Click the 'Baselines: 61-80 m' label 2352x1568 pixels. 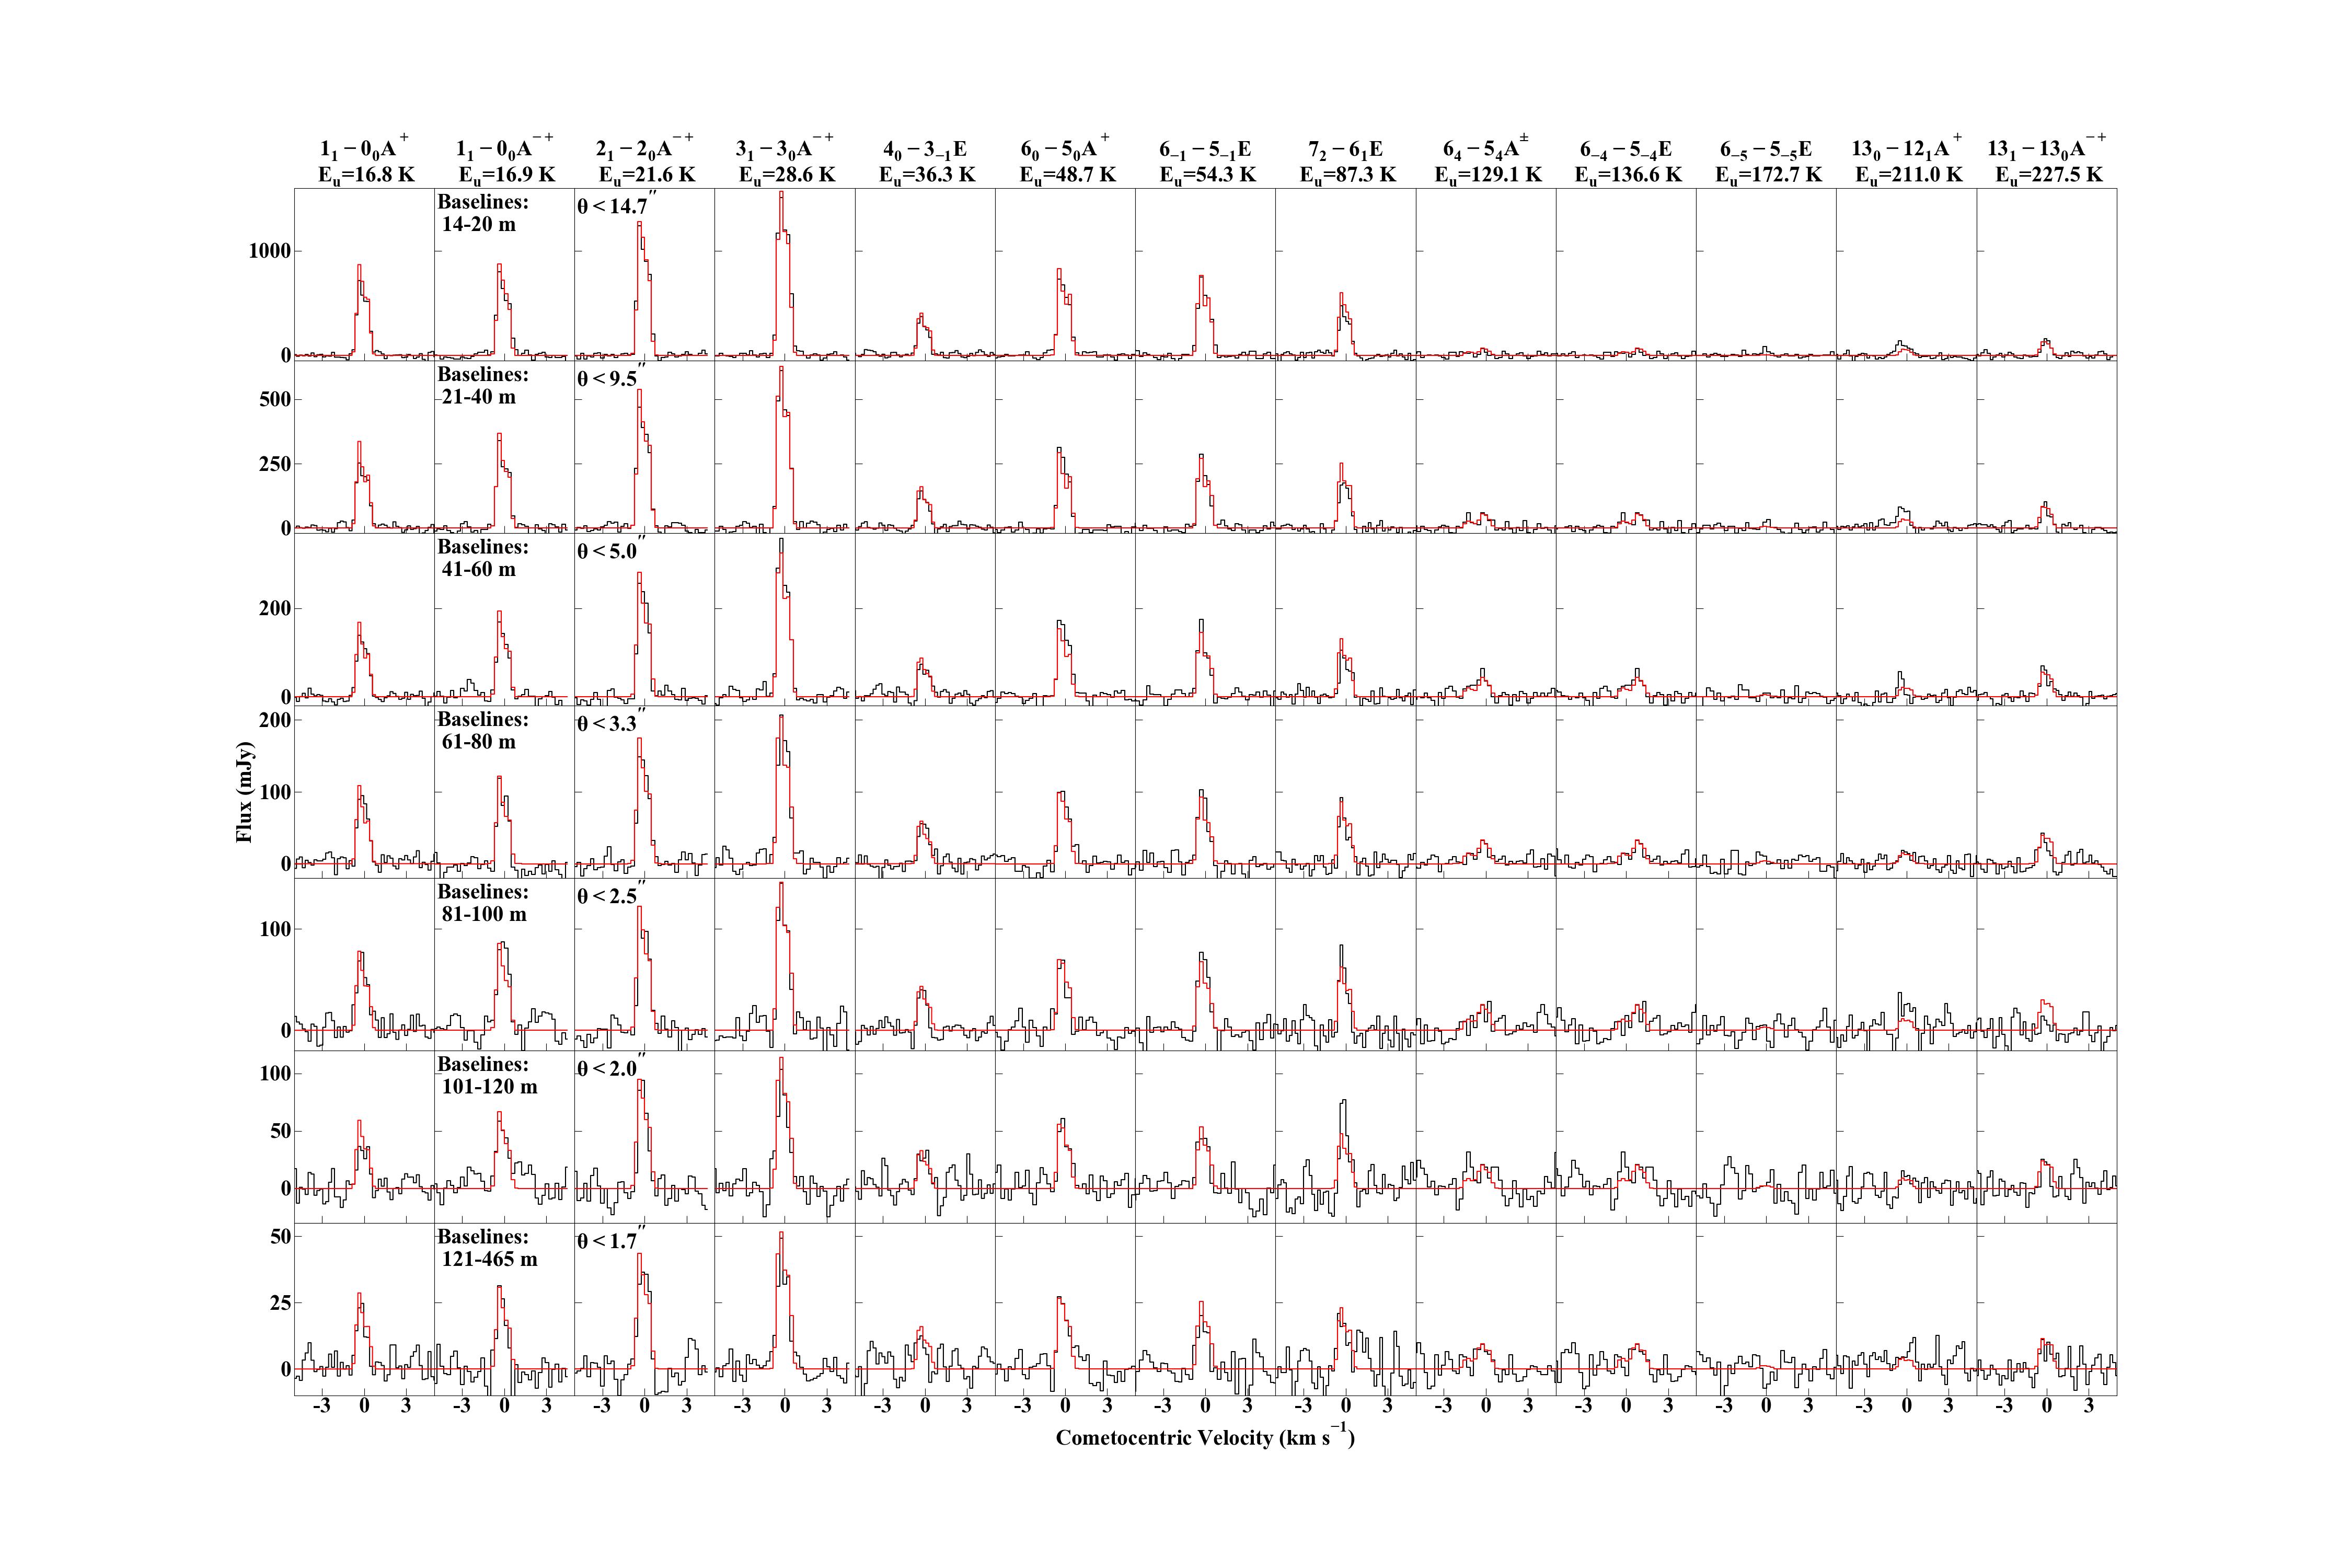(x=483, y=730)
